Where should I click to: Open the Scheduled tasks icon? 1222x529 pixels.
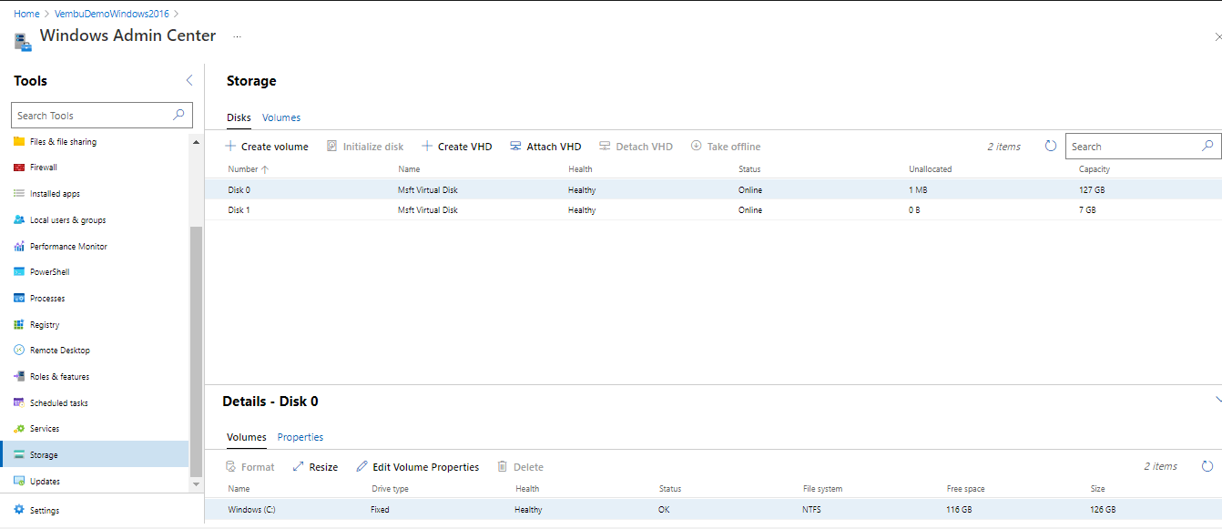point(19,403)
